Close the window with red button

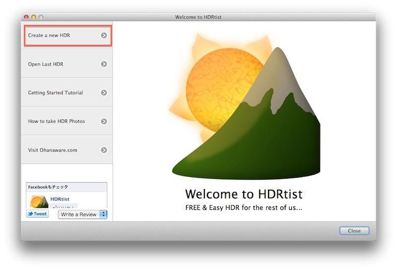[26, 17]
